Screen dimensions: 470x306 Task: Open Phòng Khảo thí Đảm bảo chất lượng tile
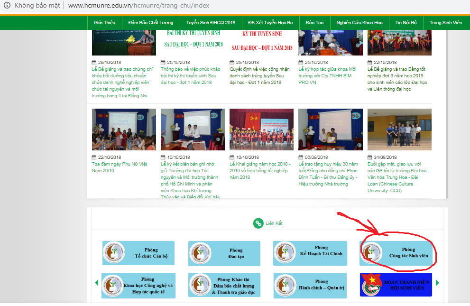click(224, 285)
